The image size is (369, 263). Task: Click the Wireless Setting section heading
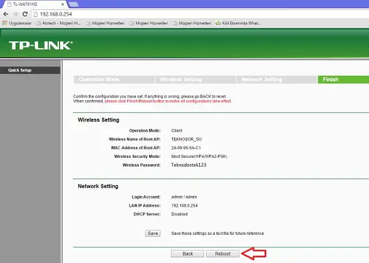(x=98, y=120)
